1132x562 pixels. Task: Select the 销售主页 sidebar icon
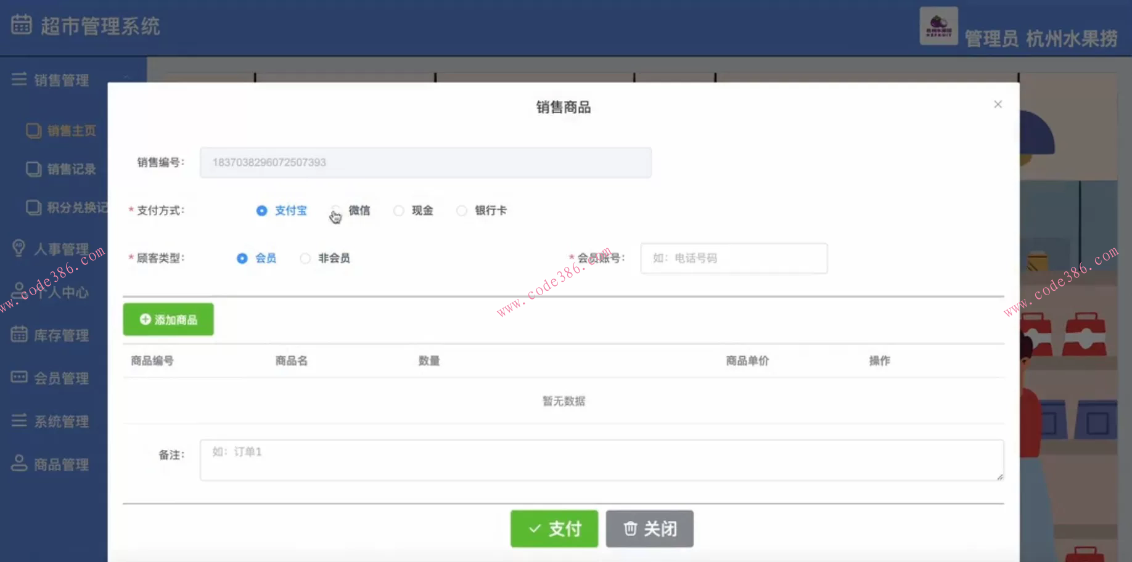(34, 131)
